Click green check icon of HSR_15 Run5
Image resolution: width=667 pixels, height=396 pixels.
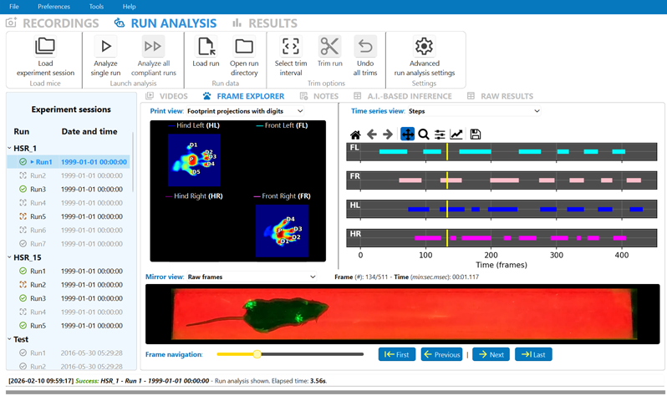[x=23, y=325]
